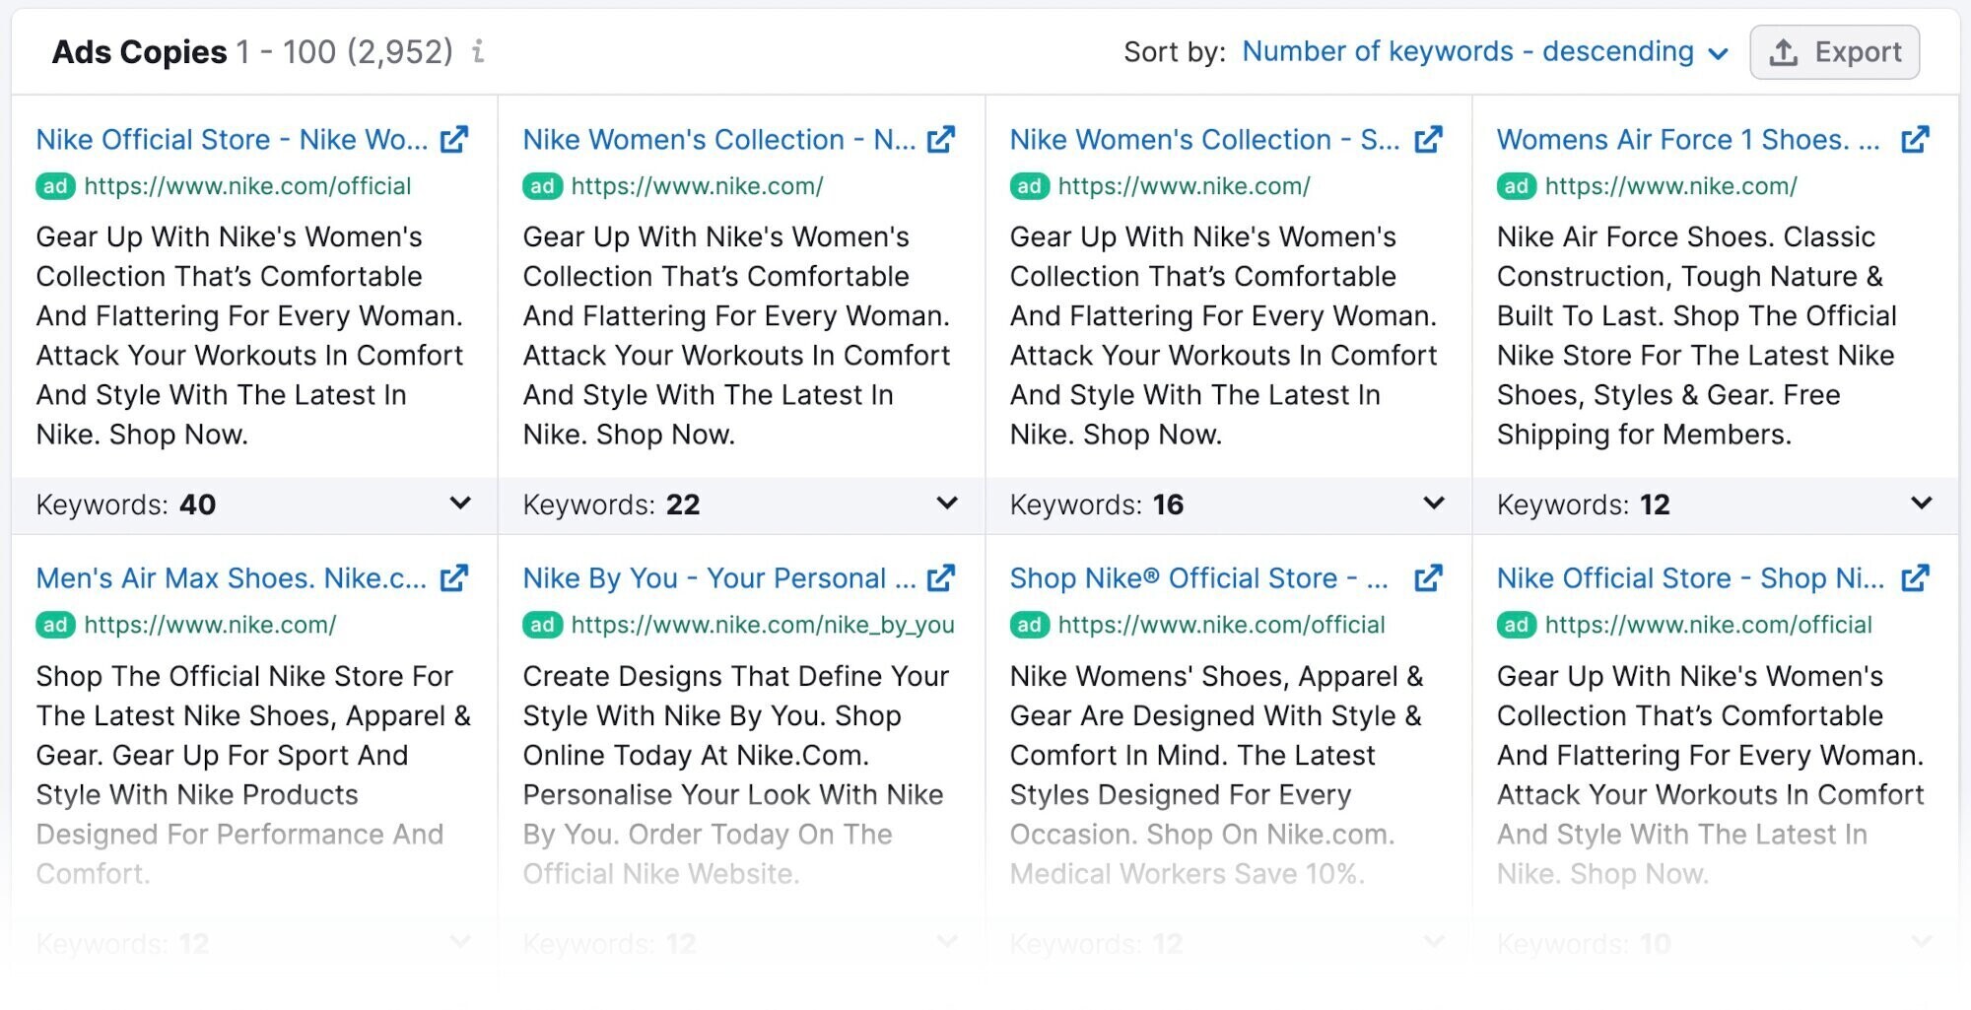Open external link for Womens Air Force 1 Shoes ad
Viewport: 1971px width, 1010px height.
click(1915, 140)
